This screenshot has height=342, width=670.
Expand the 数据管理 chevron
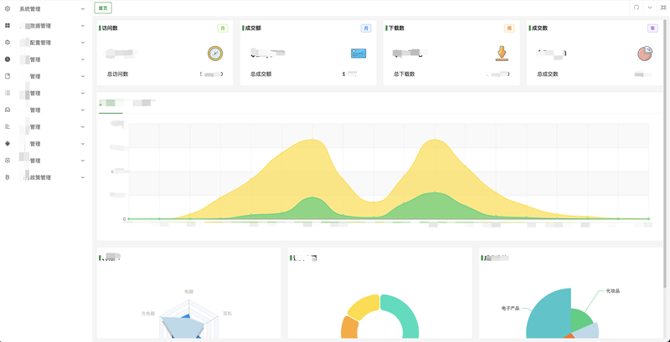[x=83, y=26]
